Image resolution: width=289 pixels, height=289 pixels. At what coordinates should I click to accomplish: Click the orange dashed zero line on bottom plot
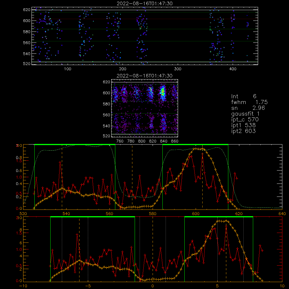pos(153,249)
